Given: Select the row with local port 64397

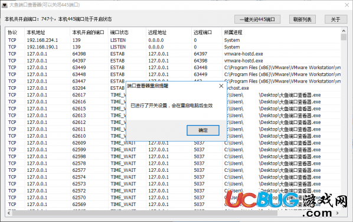Looking at the screenshot, I should point(173,61).
